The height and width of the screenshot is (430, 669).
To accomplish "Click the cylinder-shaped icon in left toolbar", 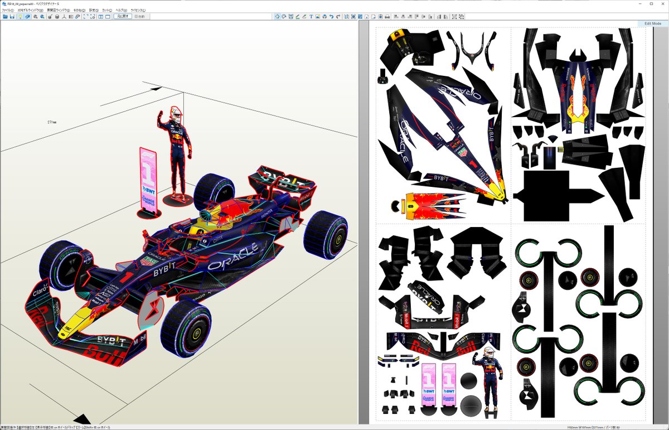I will (57, 17).
